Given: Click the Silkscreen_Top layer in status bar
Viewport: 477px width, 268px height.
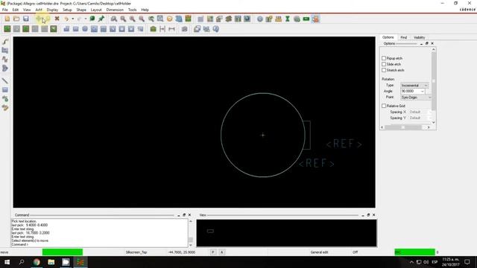Looking at the screenshot, I should pos(136,252).
